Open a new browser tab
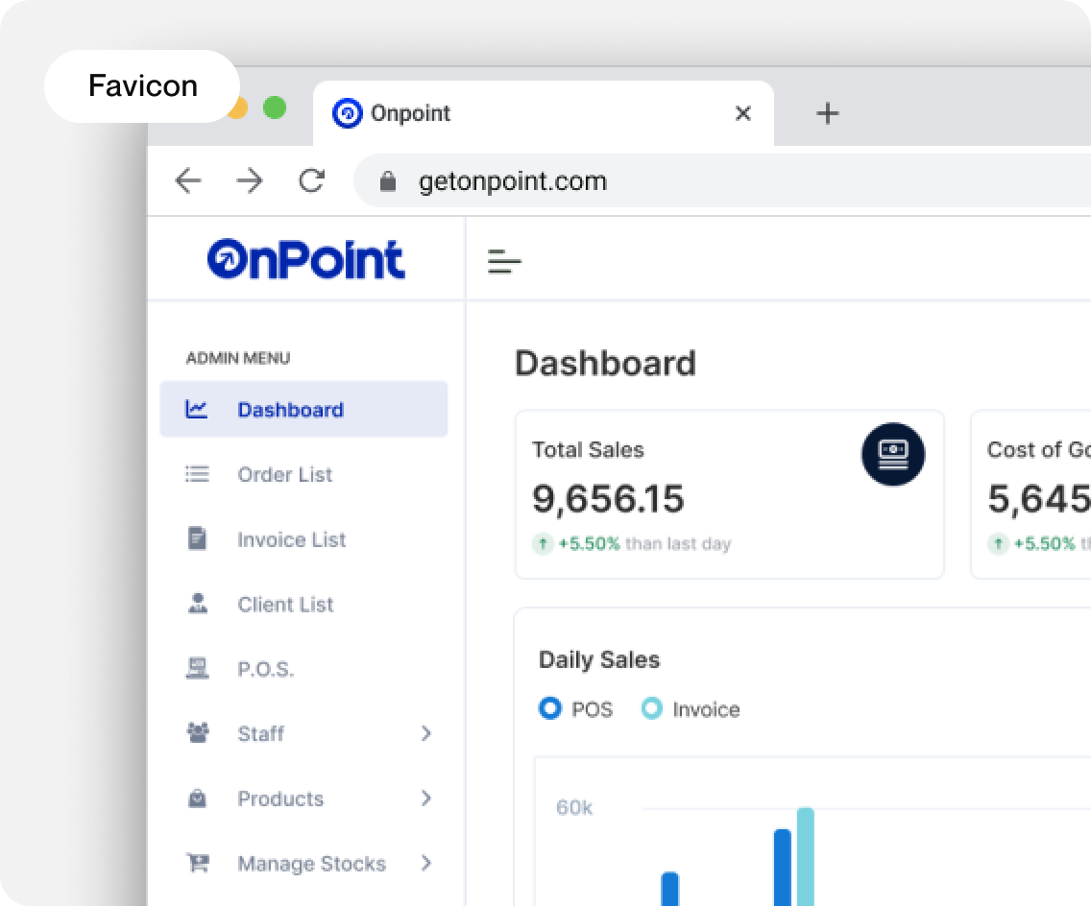This screenshot has width=1091, height=906. coord(827,113)
